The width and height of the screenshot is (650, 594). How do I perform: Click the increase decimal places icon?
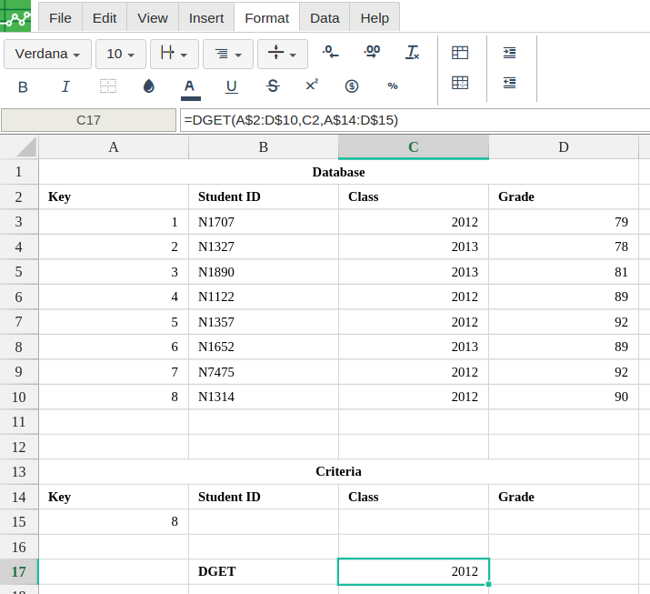[x=372, y=53]
